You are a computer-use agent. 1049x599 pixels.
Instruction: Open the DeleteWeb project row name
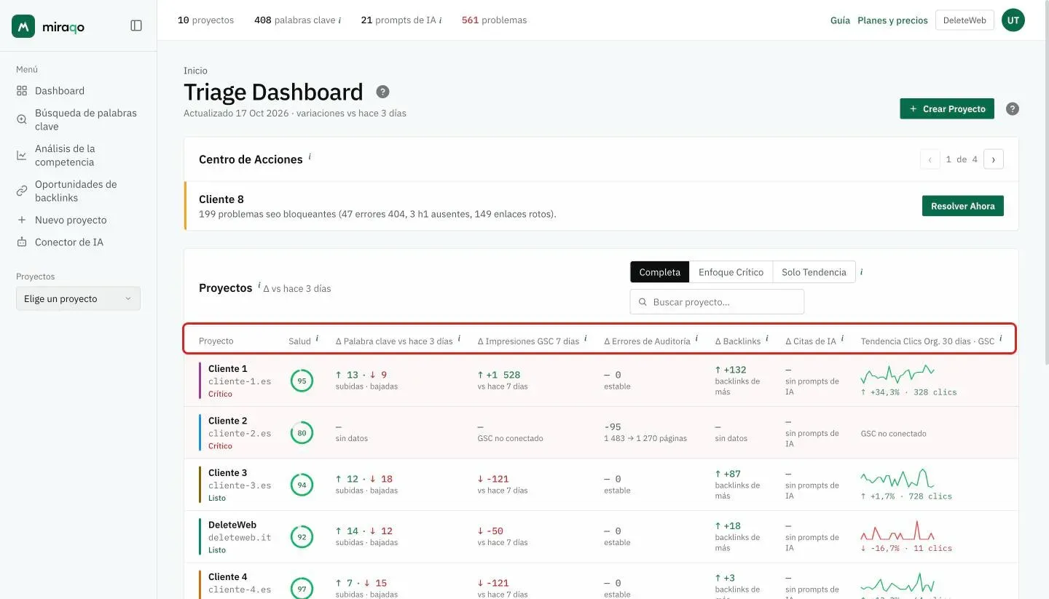click(232, 525)
